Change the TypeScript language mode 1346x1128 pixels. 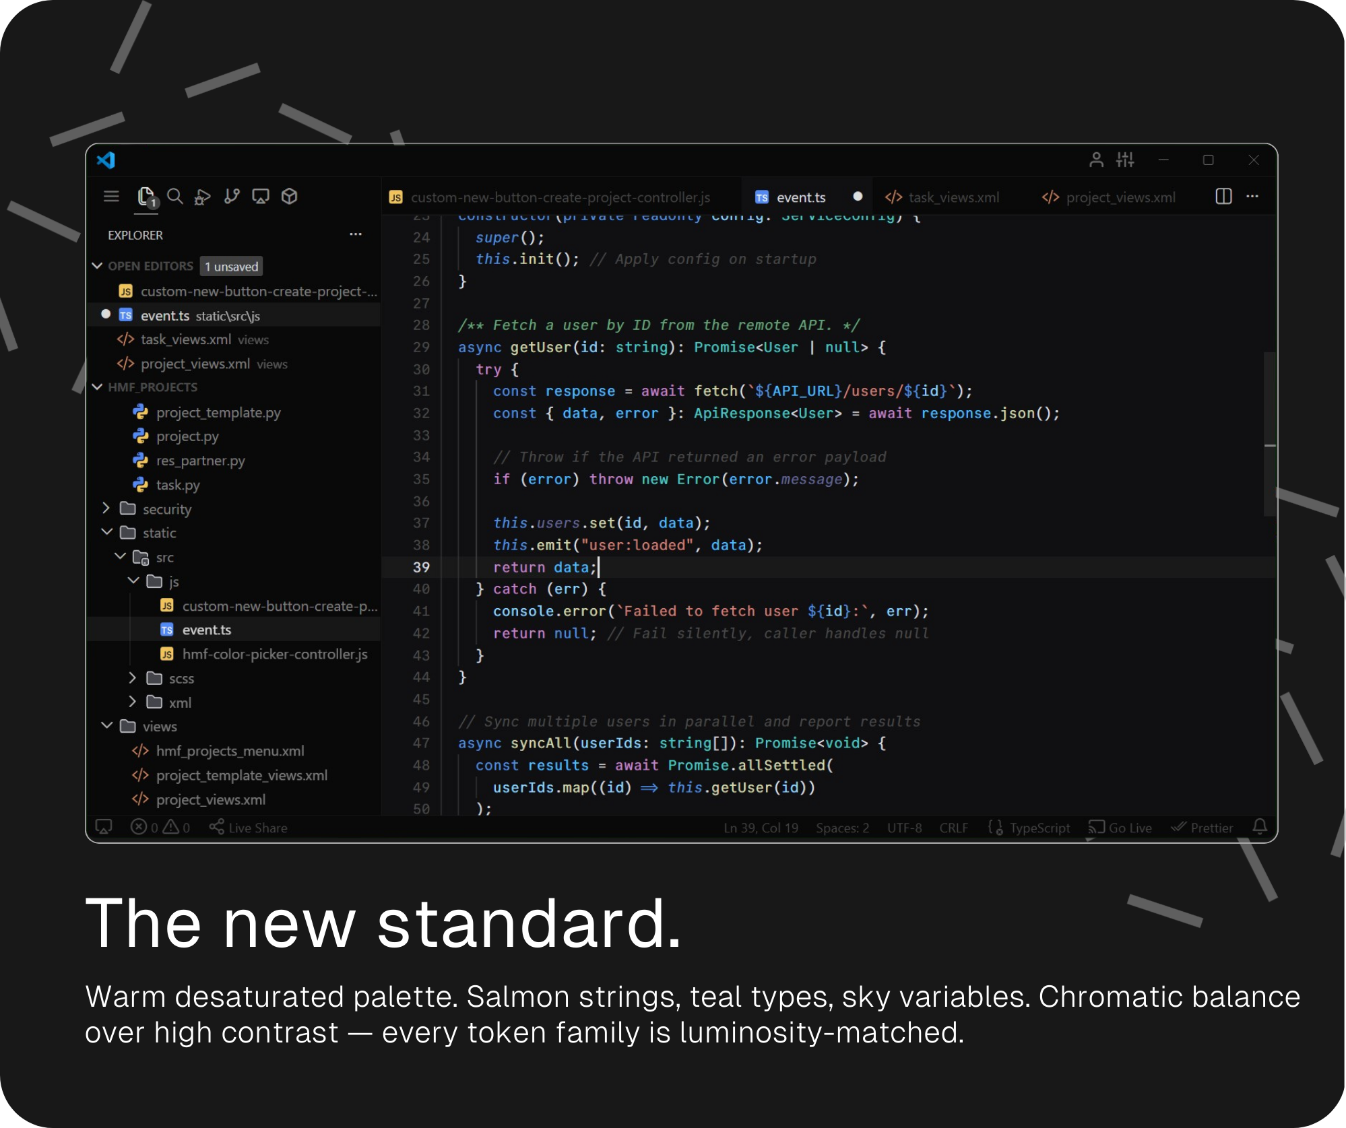point(1039,828)
